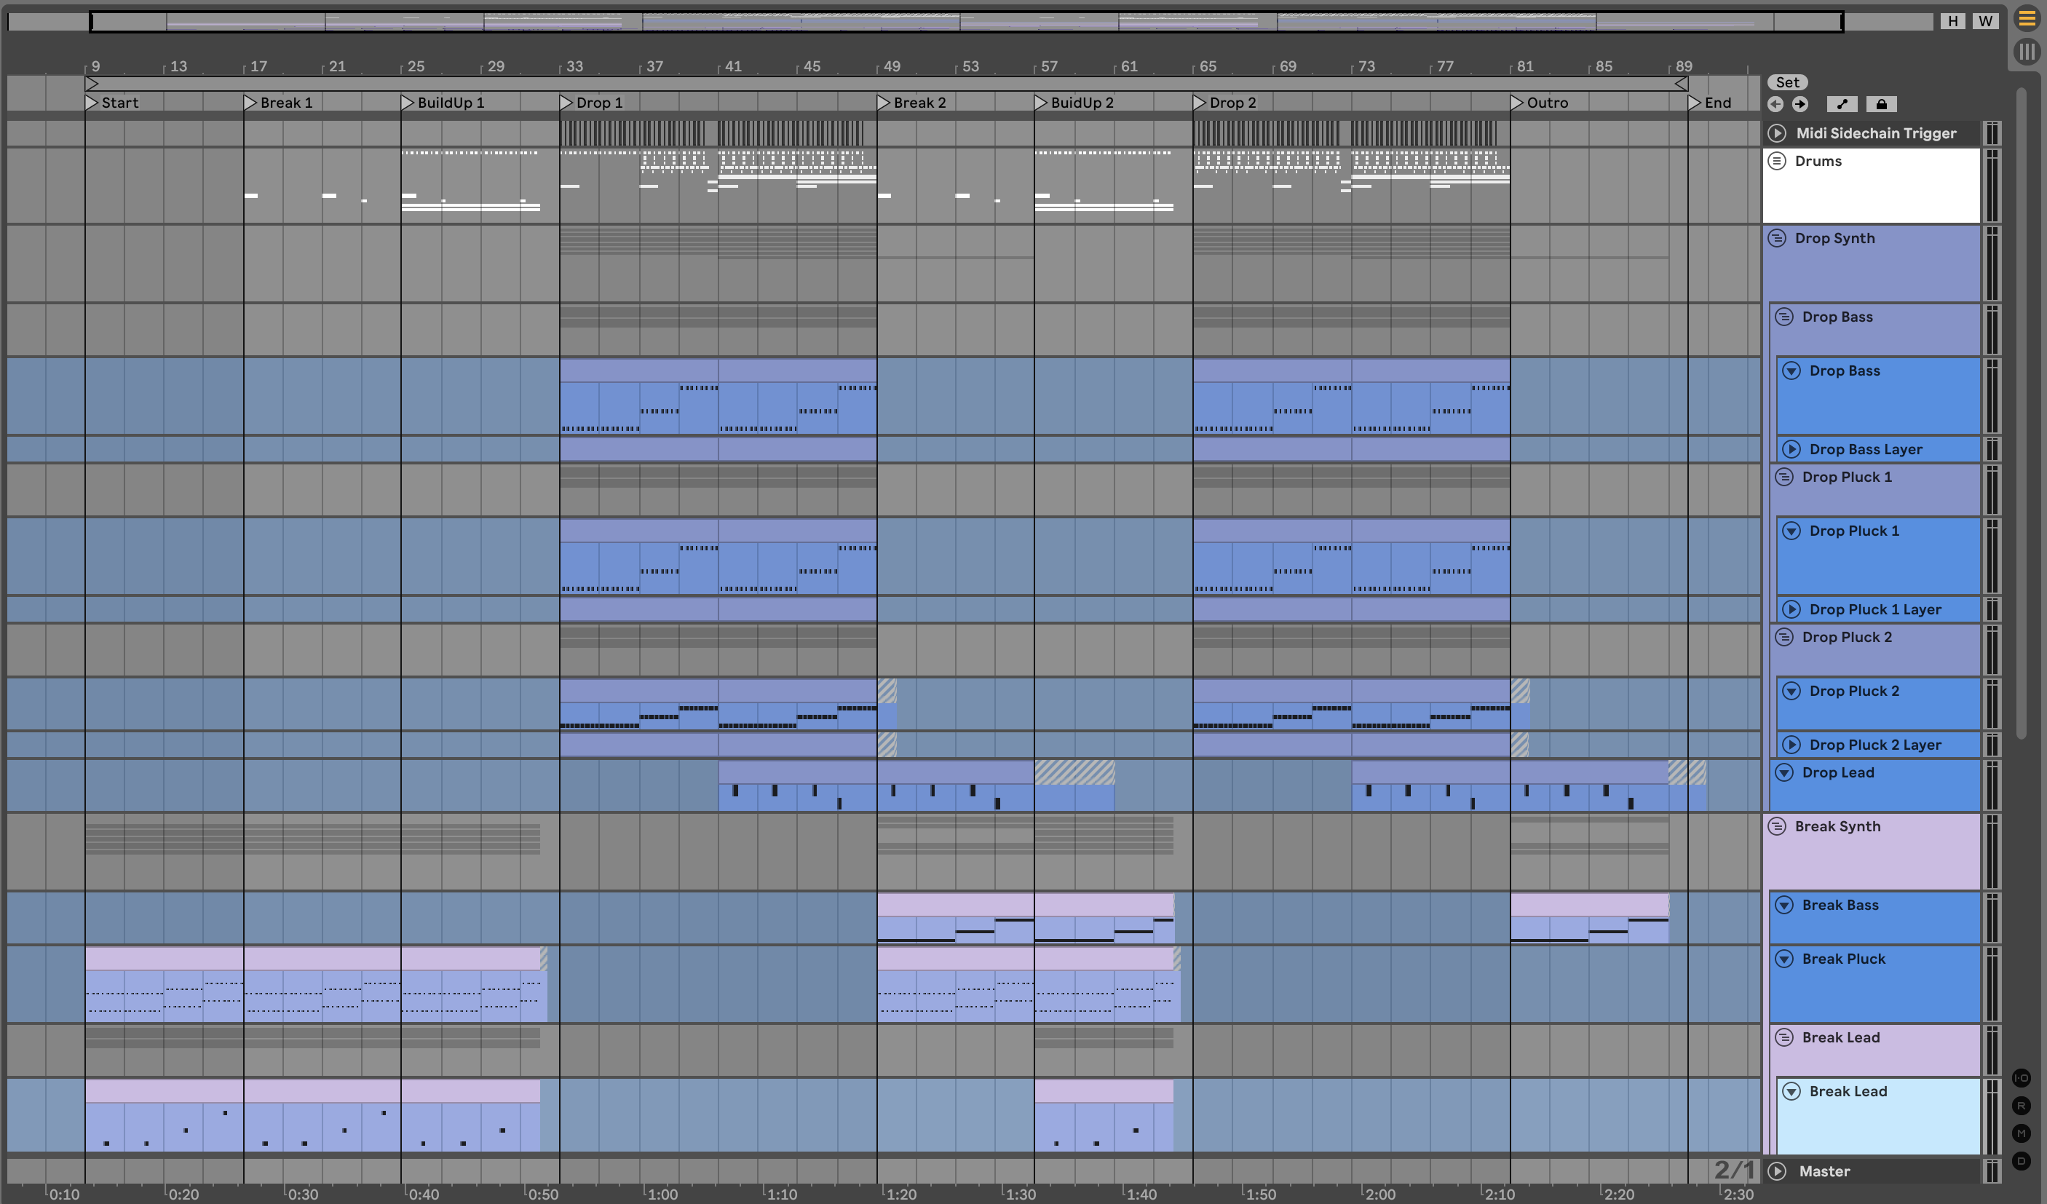The image size is (2047, 1204).
Task: Click the loop brace end marker
Action: [1682, 84]
